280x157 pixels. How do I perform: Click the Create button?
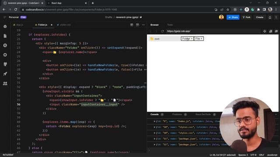259,17
